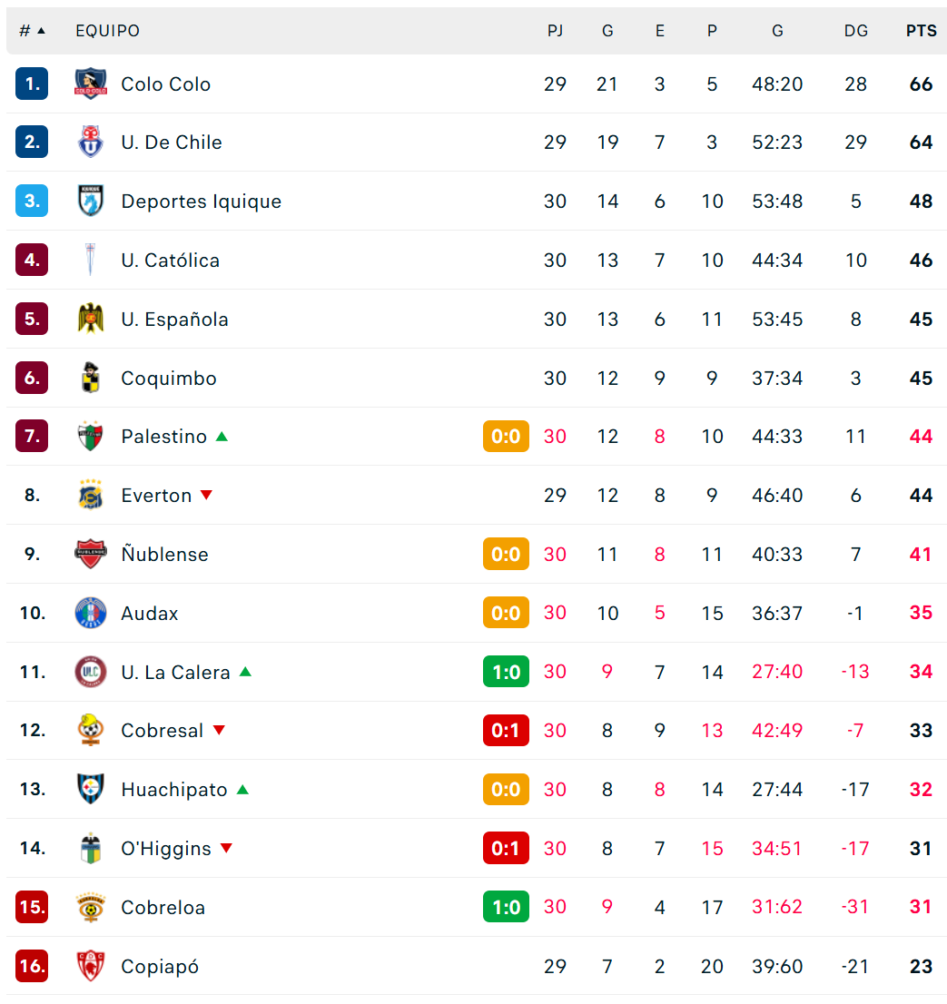Click the orange 0:0 Audax score badge
947x1004 pixels.
point(506,613)
